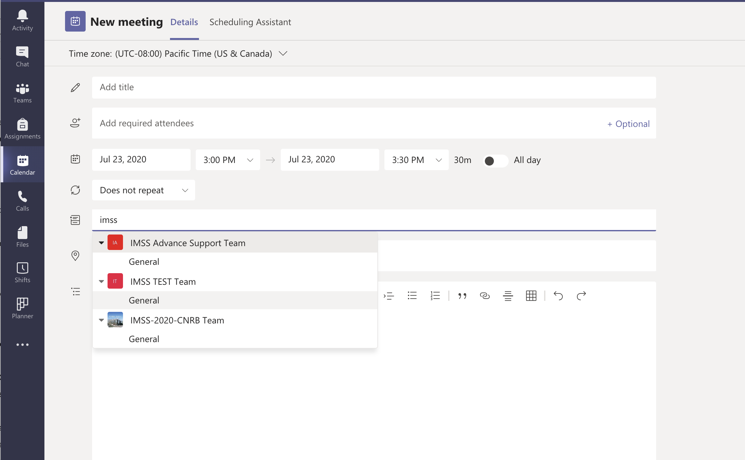Open Chat in the sidebar
745x460 pixels.
[22, 56]
